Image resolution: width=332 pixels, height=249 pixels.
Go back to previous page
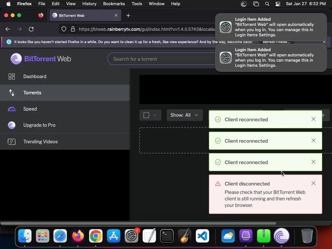pos(8,29)
